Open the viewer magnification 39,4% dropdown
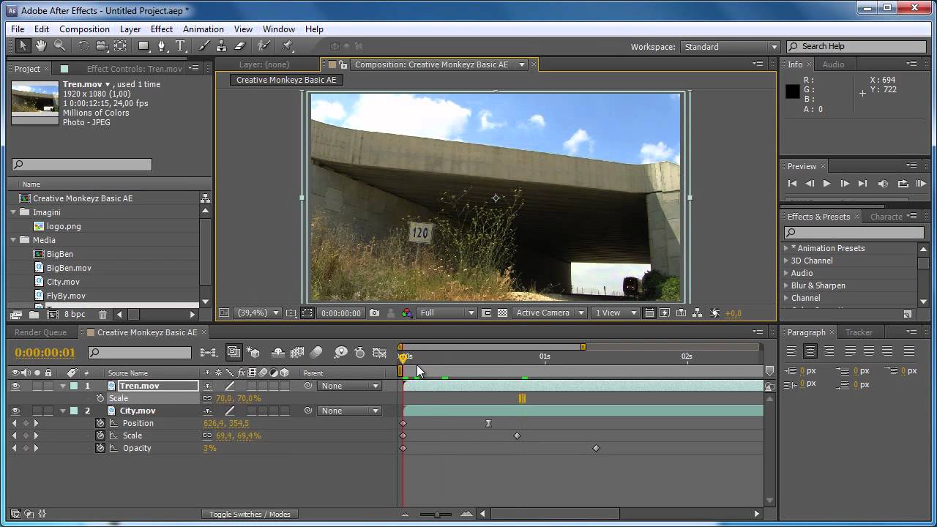The width and height of the screenshot is (937, 527). (x=258, y=313)
